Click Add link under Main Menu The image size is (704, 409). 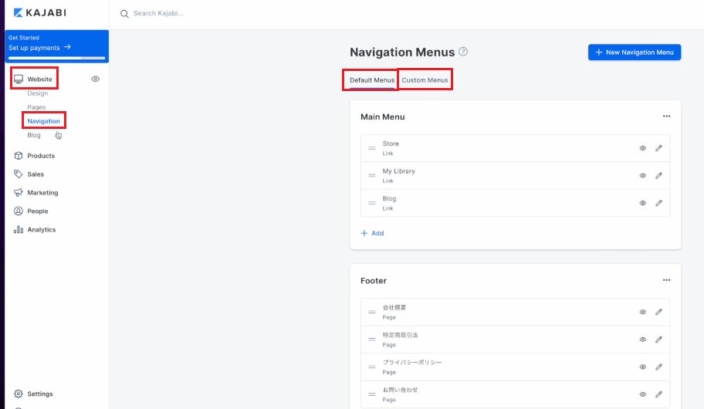pos(372,233)
